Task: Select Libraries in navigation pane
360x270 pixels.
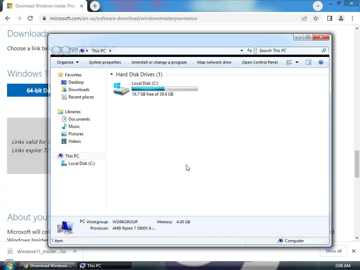Action: point(72,111)
